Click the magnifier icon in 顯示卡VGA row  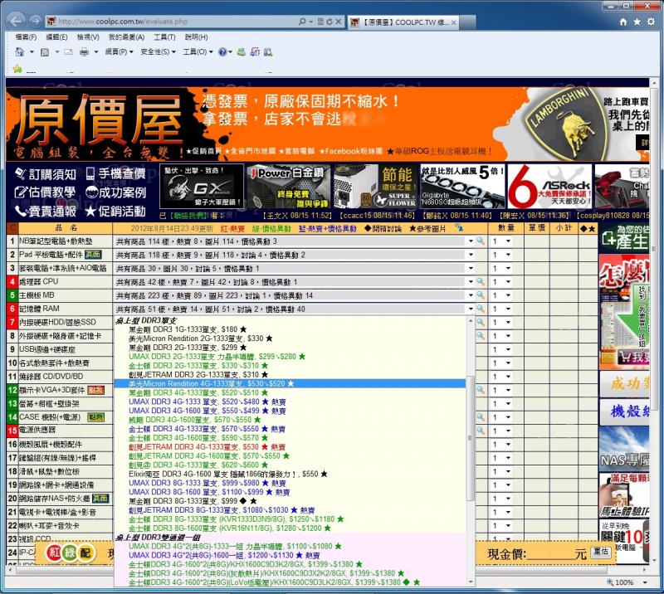[x=481, y=390]
